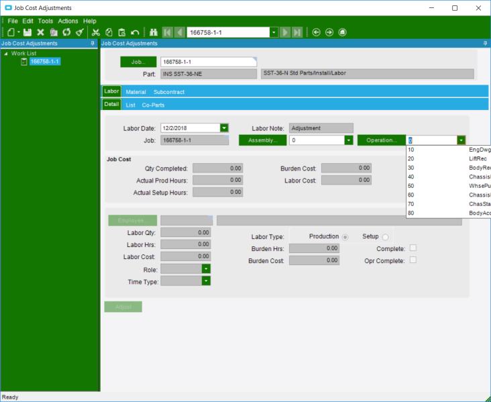The height and width of the screenshot is (402, 491).
Task: Select the Labor tab
Action: tap(111, 91)
